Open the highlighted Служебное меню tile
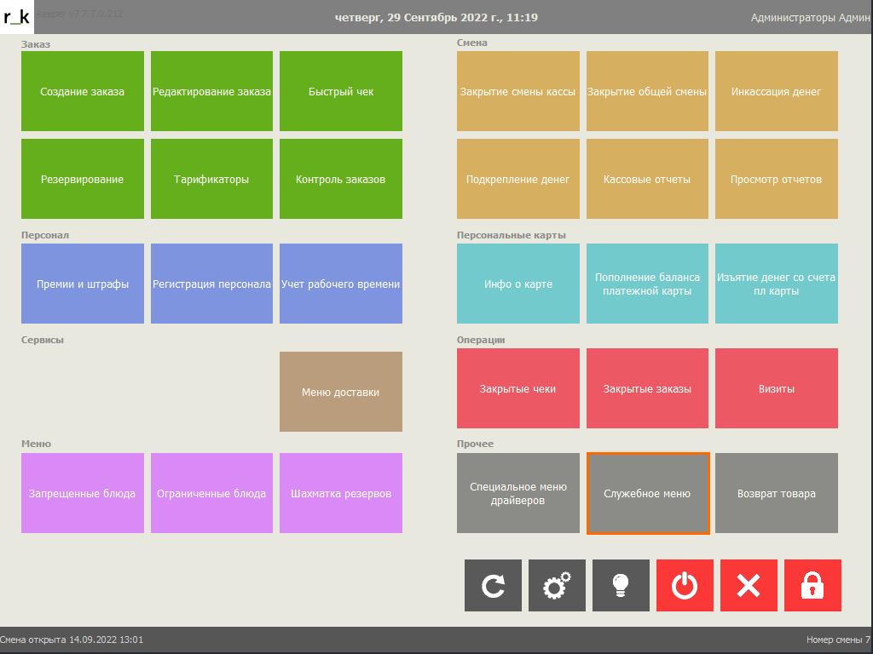 click(x=647, y=493)
